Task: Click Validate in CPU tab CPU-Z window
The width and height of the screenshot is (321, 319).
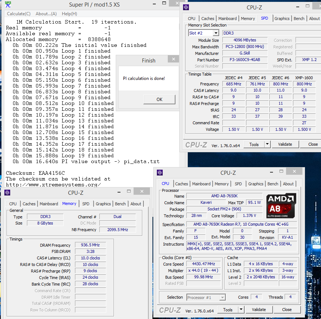Action: 259,310
